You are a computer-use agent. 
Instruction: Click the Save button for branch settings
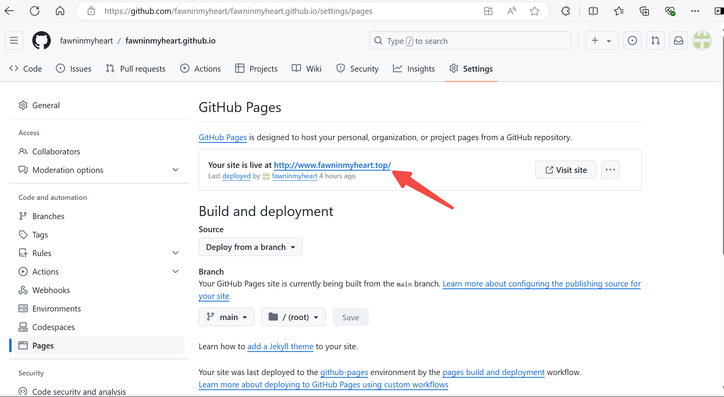pos(350,317)
